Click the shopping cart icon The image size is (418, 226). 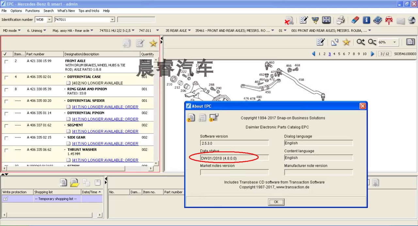315,20
